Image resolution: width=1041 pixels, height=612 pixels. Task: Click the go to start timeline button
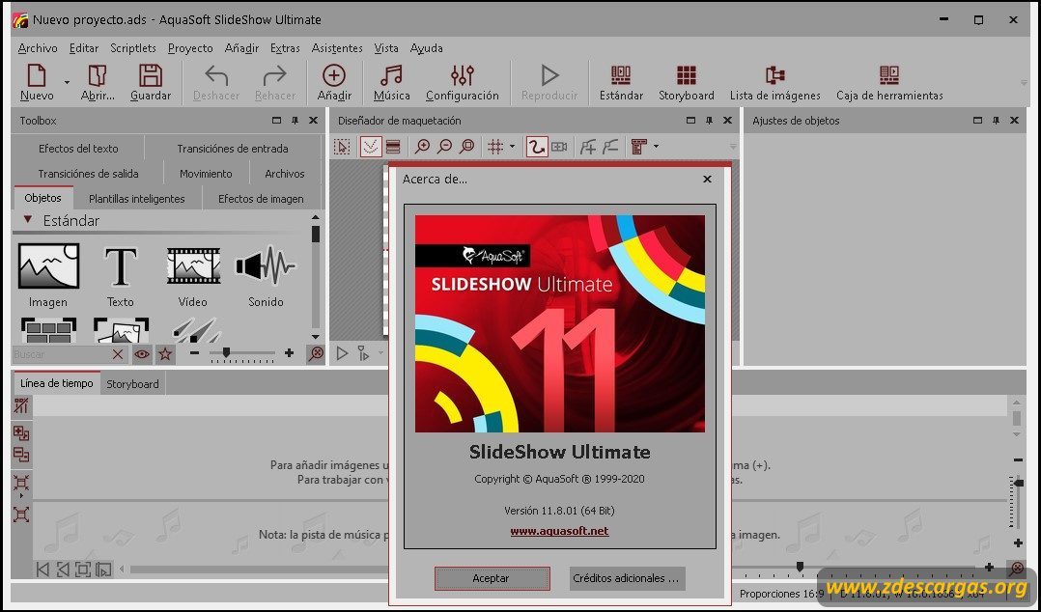(x=42, y=569)
